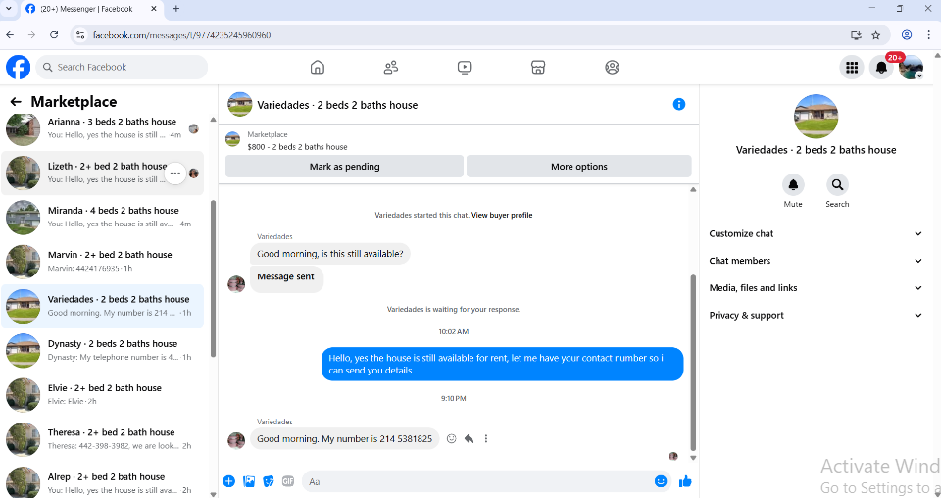Click the chat list scrollbar
This screenshot has width=941, height=498.
(213, 278)
